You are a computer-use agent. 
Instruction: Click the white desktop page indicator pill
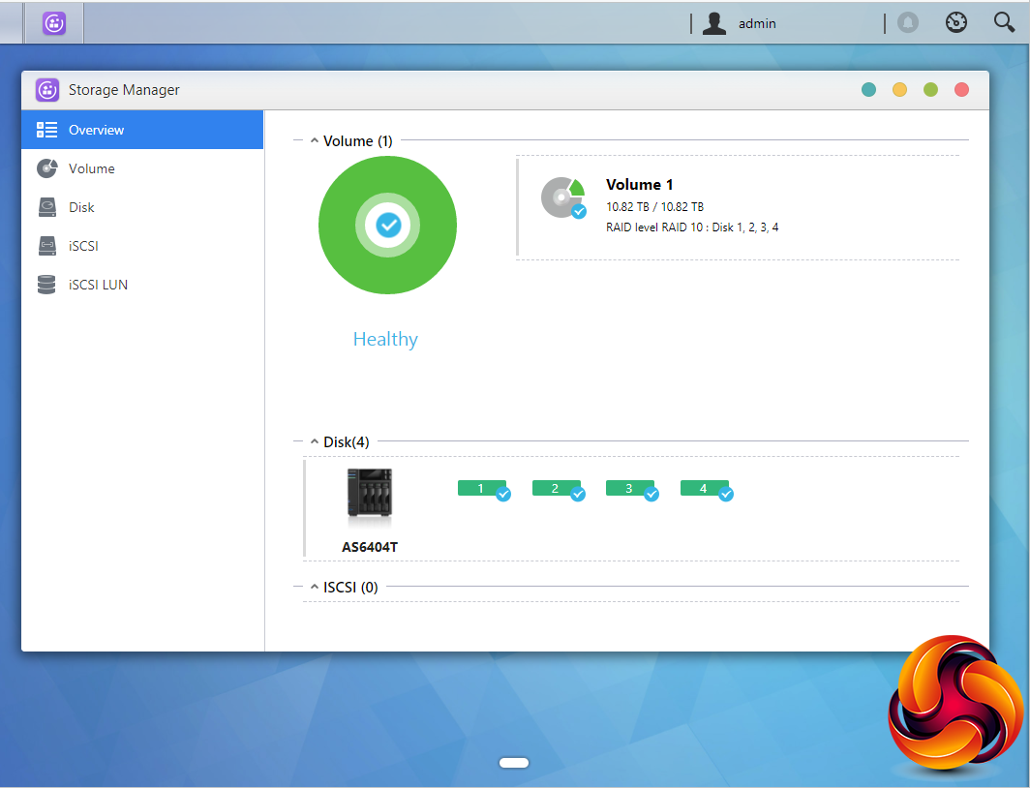tap(514, 763)
